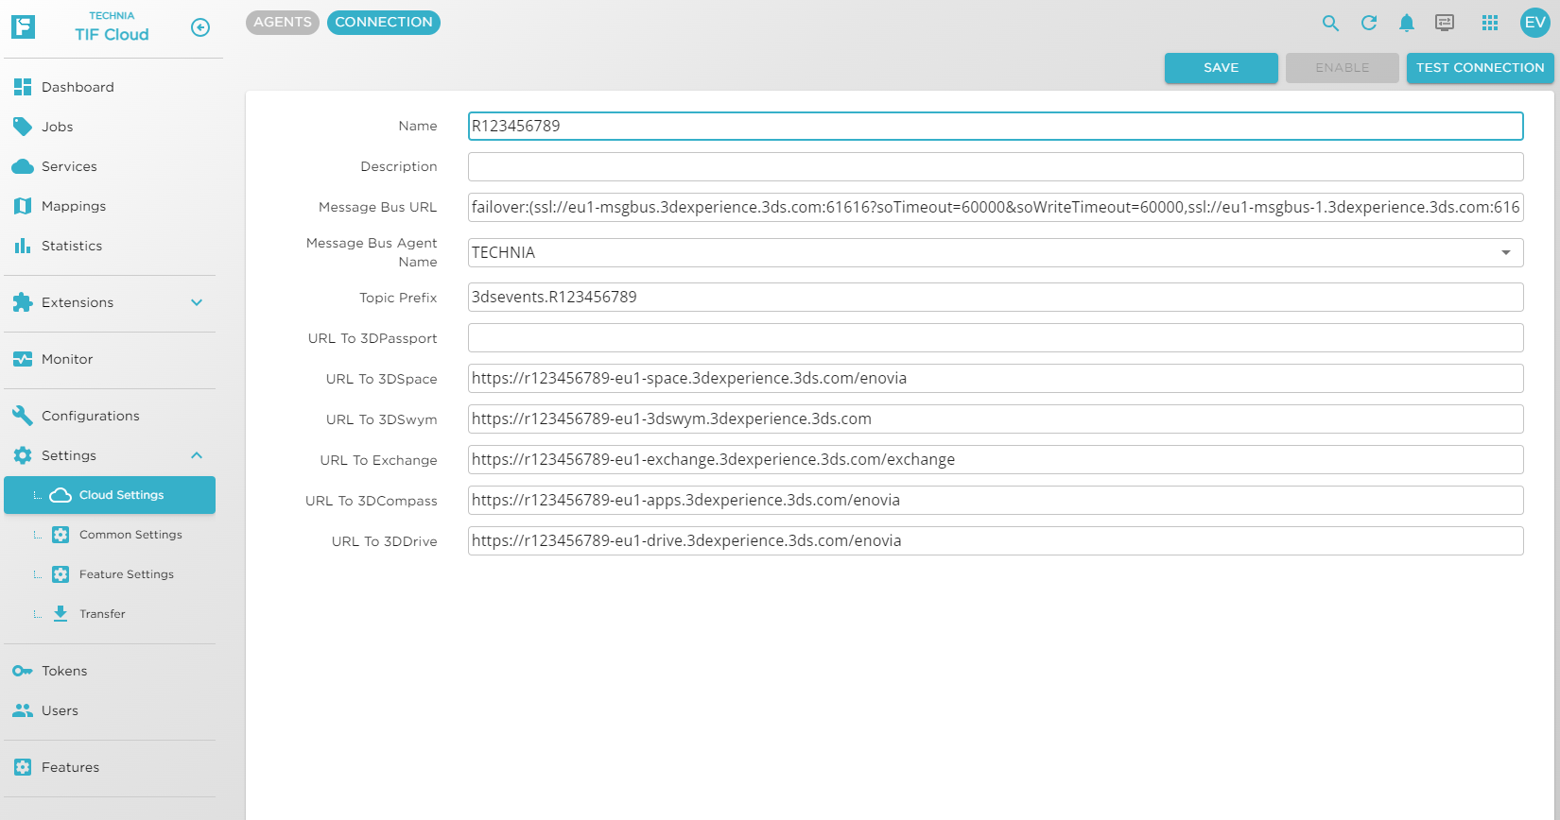Collapse sidebar with the back arrow icon

click(200, 27)
